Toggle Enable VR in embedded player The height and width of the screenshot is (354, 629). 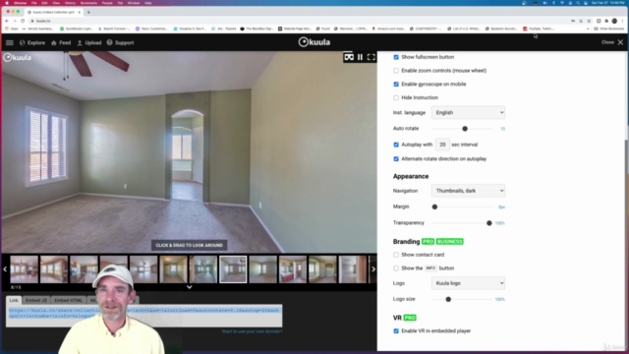click(396, 331)
